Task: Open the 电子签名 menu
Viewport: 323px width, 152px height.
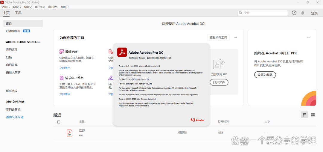Action: [40, 7]
